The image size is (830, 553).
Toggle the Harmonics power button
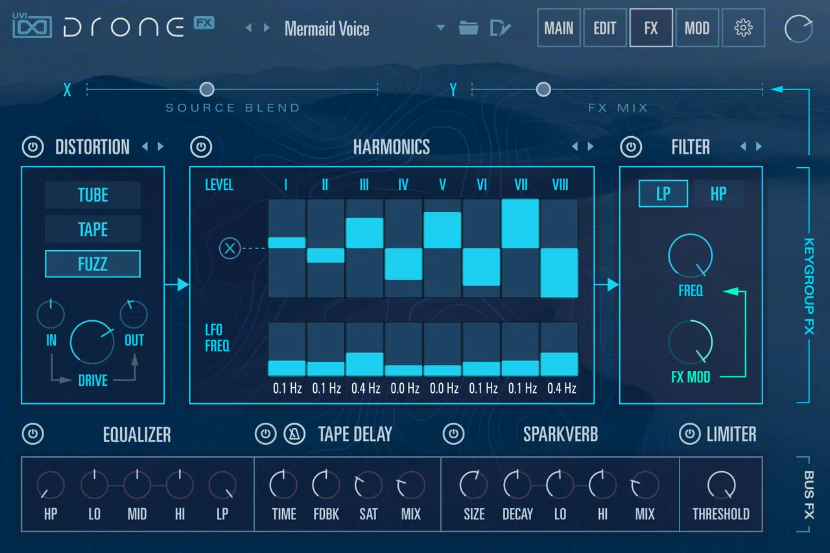[201, 147]
